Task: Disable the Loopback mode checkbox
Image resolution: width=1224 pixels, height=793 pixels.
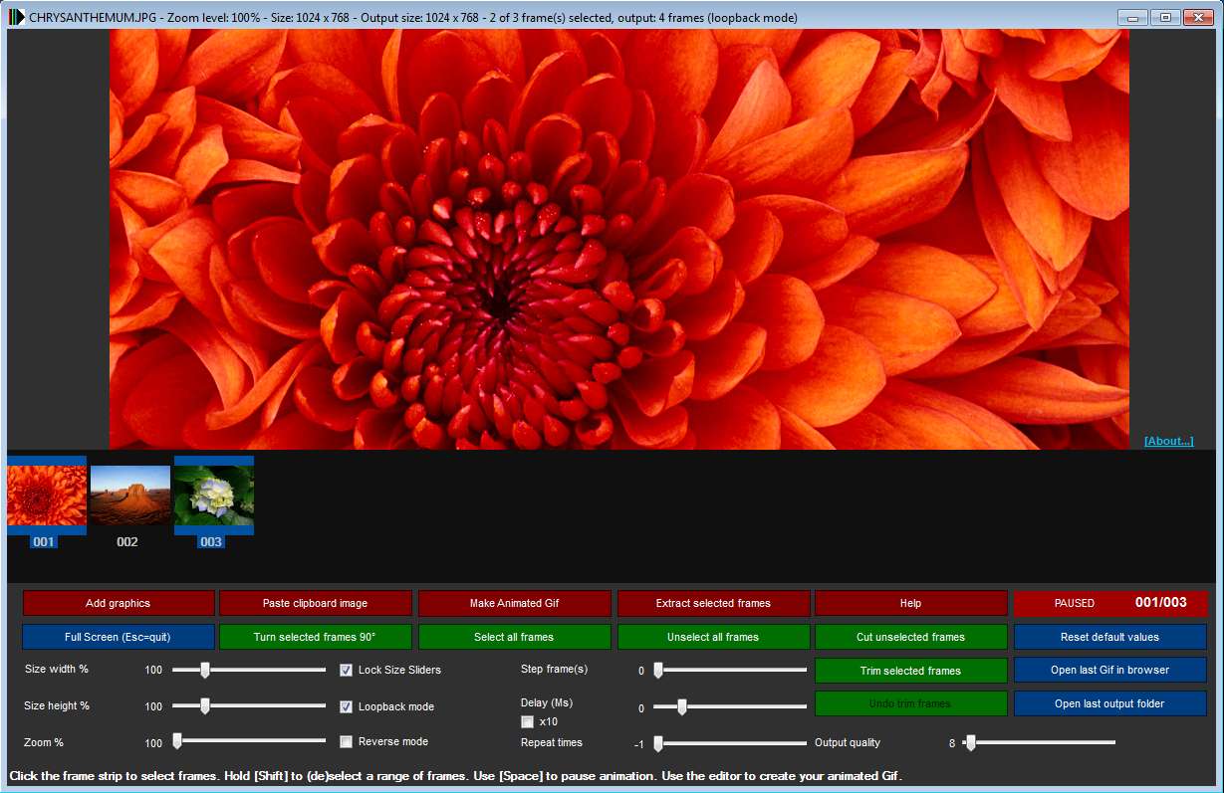Action: click(x=347, y=706)
